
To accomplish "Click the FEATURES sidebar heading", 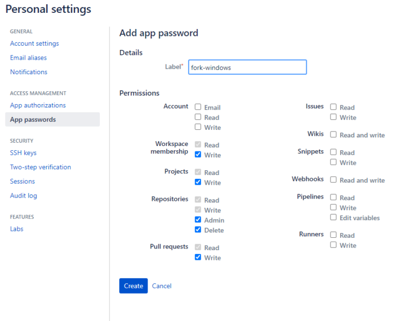I will pos(22,217).
